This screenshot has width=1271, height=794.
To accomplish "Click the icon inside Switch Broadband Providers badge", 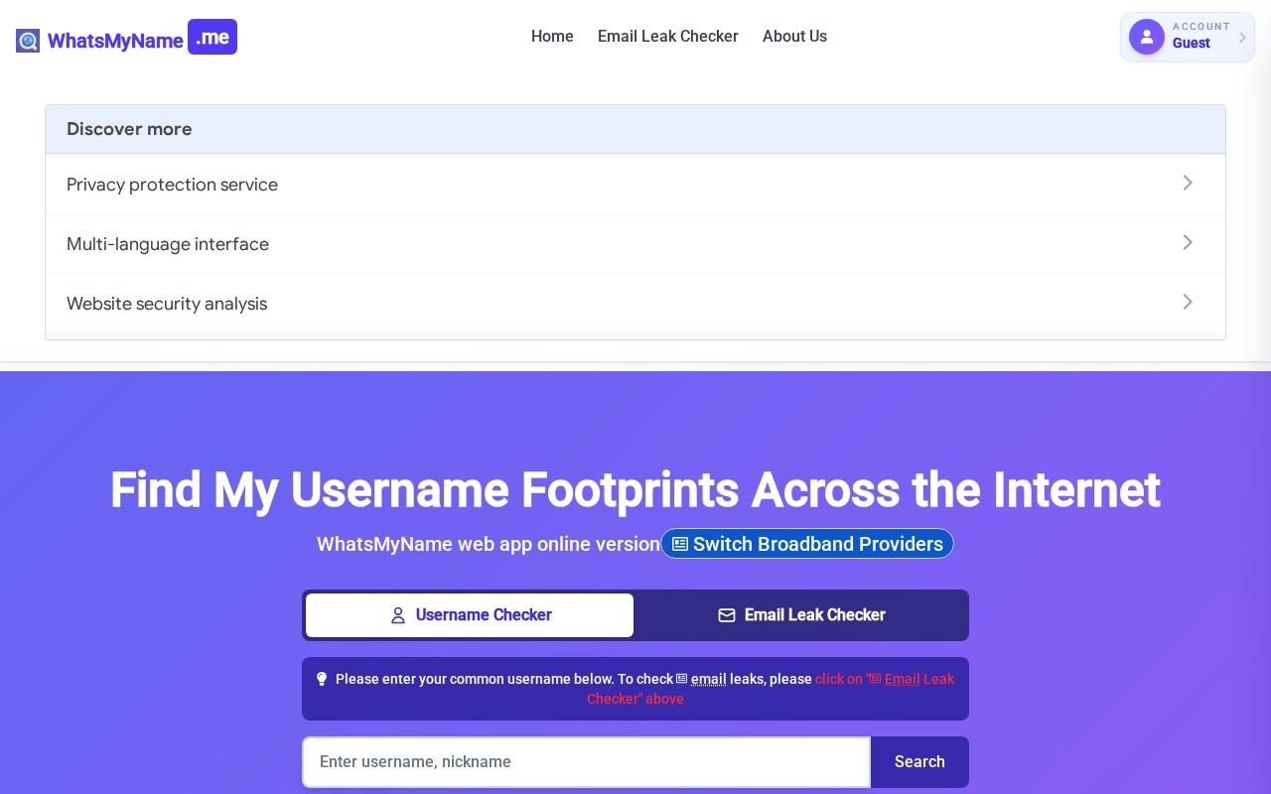I will (x=680, y=544).
